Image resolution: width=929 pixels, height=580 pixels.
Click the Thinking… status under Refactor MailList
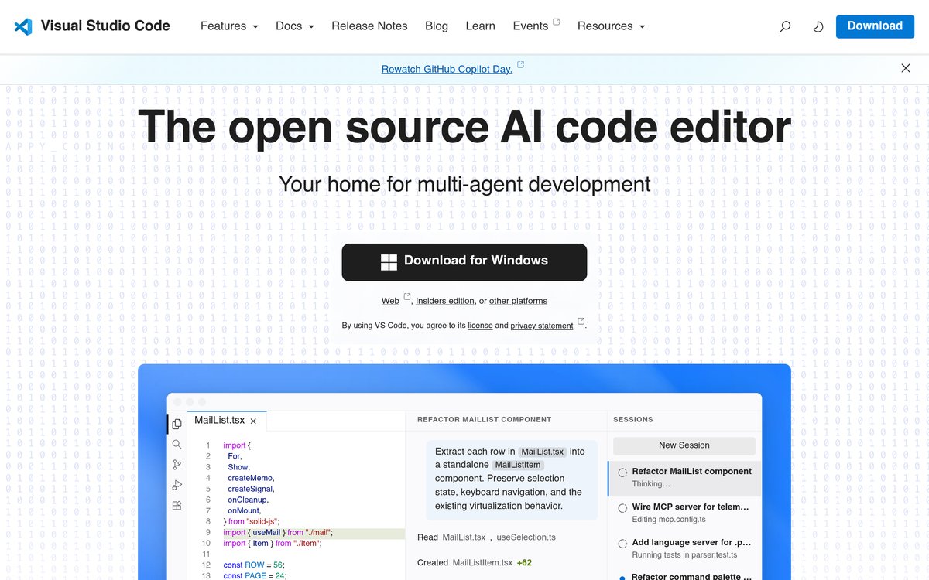(651, 484)
